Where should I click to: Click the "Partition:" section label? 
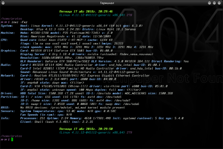point(9,97)
